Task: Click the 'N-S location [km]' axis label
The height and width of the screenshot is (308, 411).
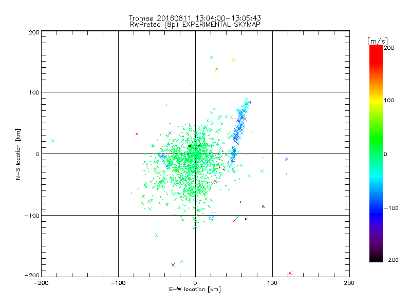Action: (18, 155)
